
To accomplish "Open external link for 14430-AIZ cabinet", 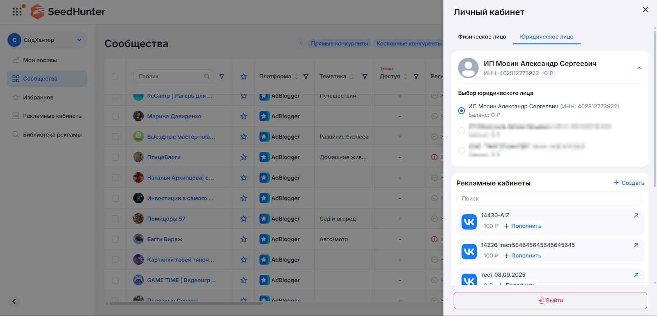I will [636, 216].
